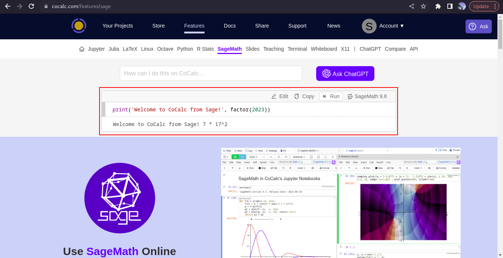Bookmark this page with the star icon
503x258 pixels.
(x=423, y=6)
